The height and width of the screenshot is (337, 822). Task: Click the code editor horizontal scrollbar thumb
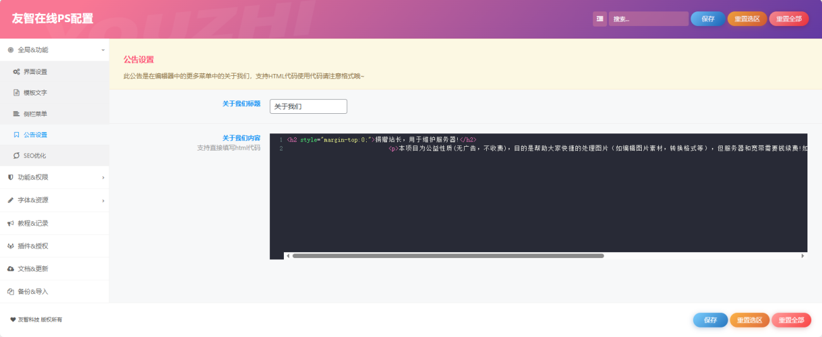click(448, 256)
